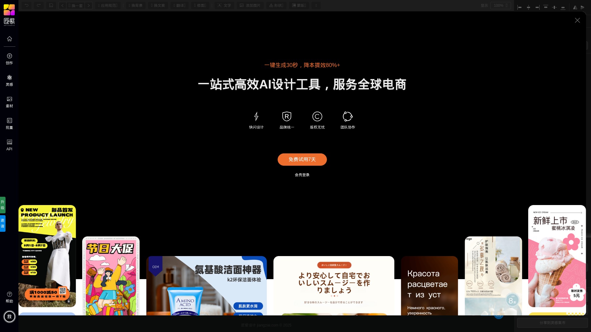Click the 升级 upgrade side tab
The width and height of the screenshot is (591, 332).
2,205
